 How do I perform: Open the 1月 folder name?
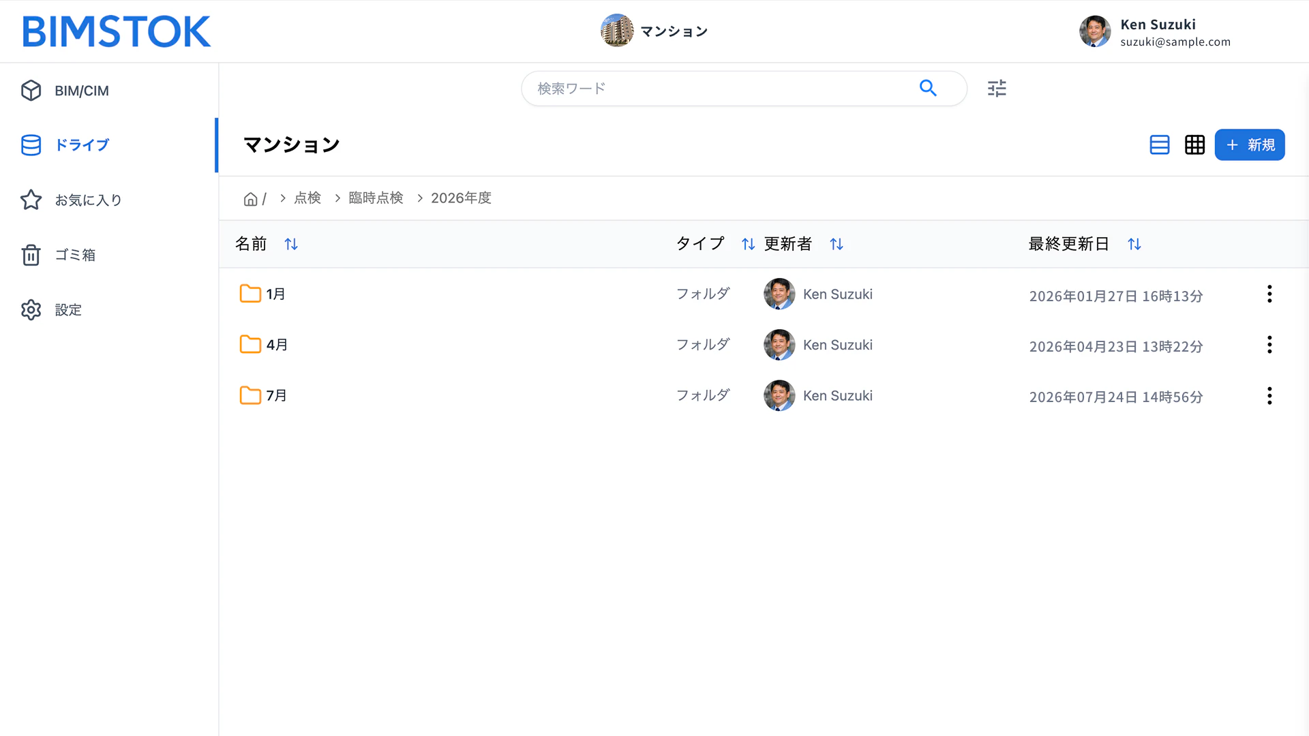tap(275, 294)
